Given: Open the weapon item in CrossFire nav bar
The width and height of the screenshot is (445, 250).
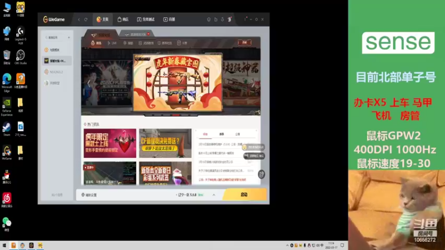Looking at the screenshot, I should coord(146,43).
